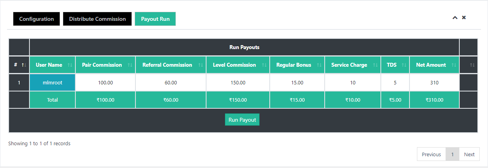
Task: Open the mlmroot user name cell
Action: (x=52, y=83)
